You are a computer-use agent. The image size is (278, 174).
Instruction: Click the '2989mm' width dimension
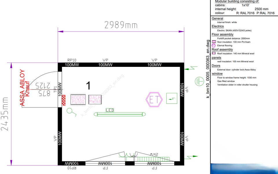click(x=121, y=25)
